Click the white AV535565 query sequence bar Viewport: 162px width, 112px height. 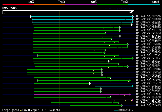click(x=68, y=10)
